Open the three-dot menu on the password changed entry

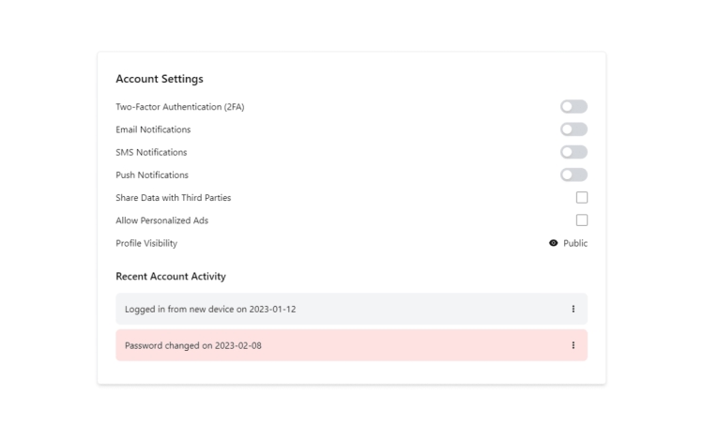pos(573,345)
